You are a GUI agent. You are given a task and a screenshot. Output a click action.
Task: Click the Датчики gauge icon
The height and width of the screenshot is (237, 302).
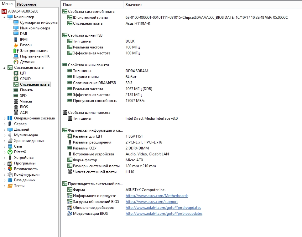click(16, 62)
